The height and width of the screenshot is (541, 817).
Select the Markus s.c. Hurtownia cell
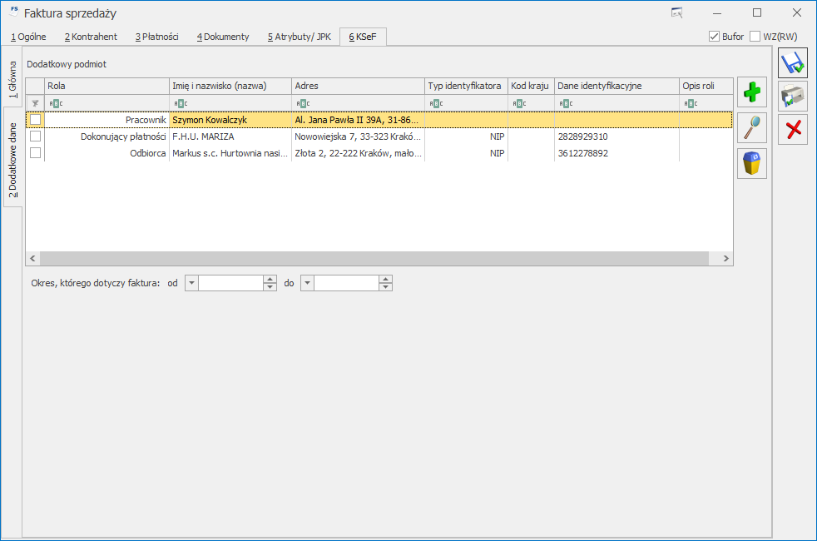point(230,153)
